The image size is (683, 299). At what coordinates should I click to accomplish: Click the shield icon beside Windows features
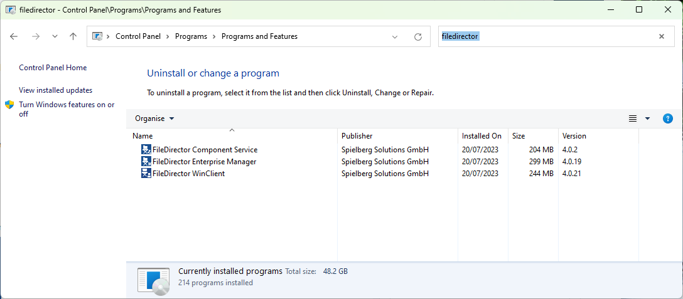tap(9, 105)
